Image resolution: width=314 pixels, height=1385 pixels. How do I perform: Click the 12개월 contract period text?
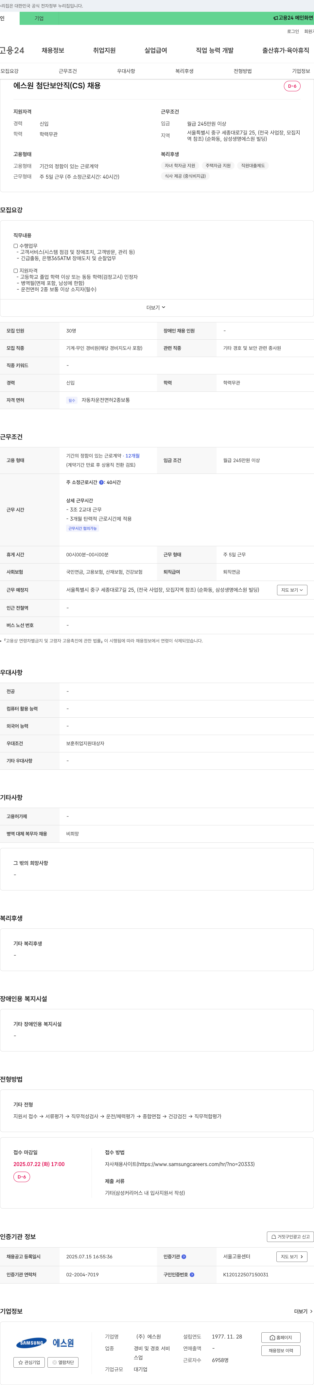tap(132, 456)
